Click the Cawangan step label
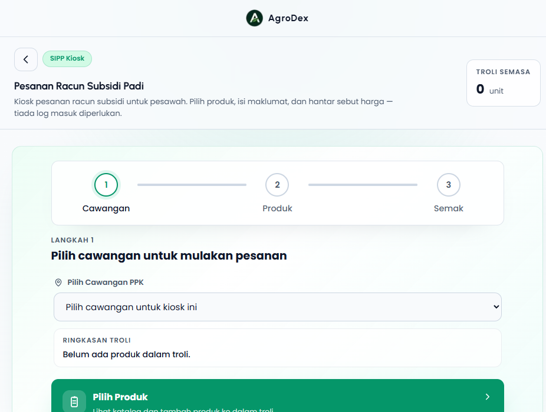This screenshot has height=412, width=546. pyautogui.click(x=106, y=208)
